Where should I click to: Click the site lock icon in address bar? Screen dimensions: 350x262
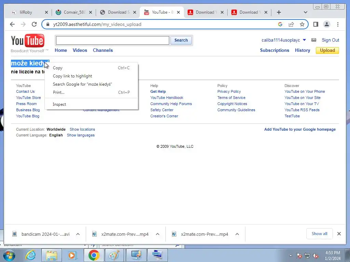point(48,24)
